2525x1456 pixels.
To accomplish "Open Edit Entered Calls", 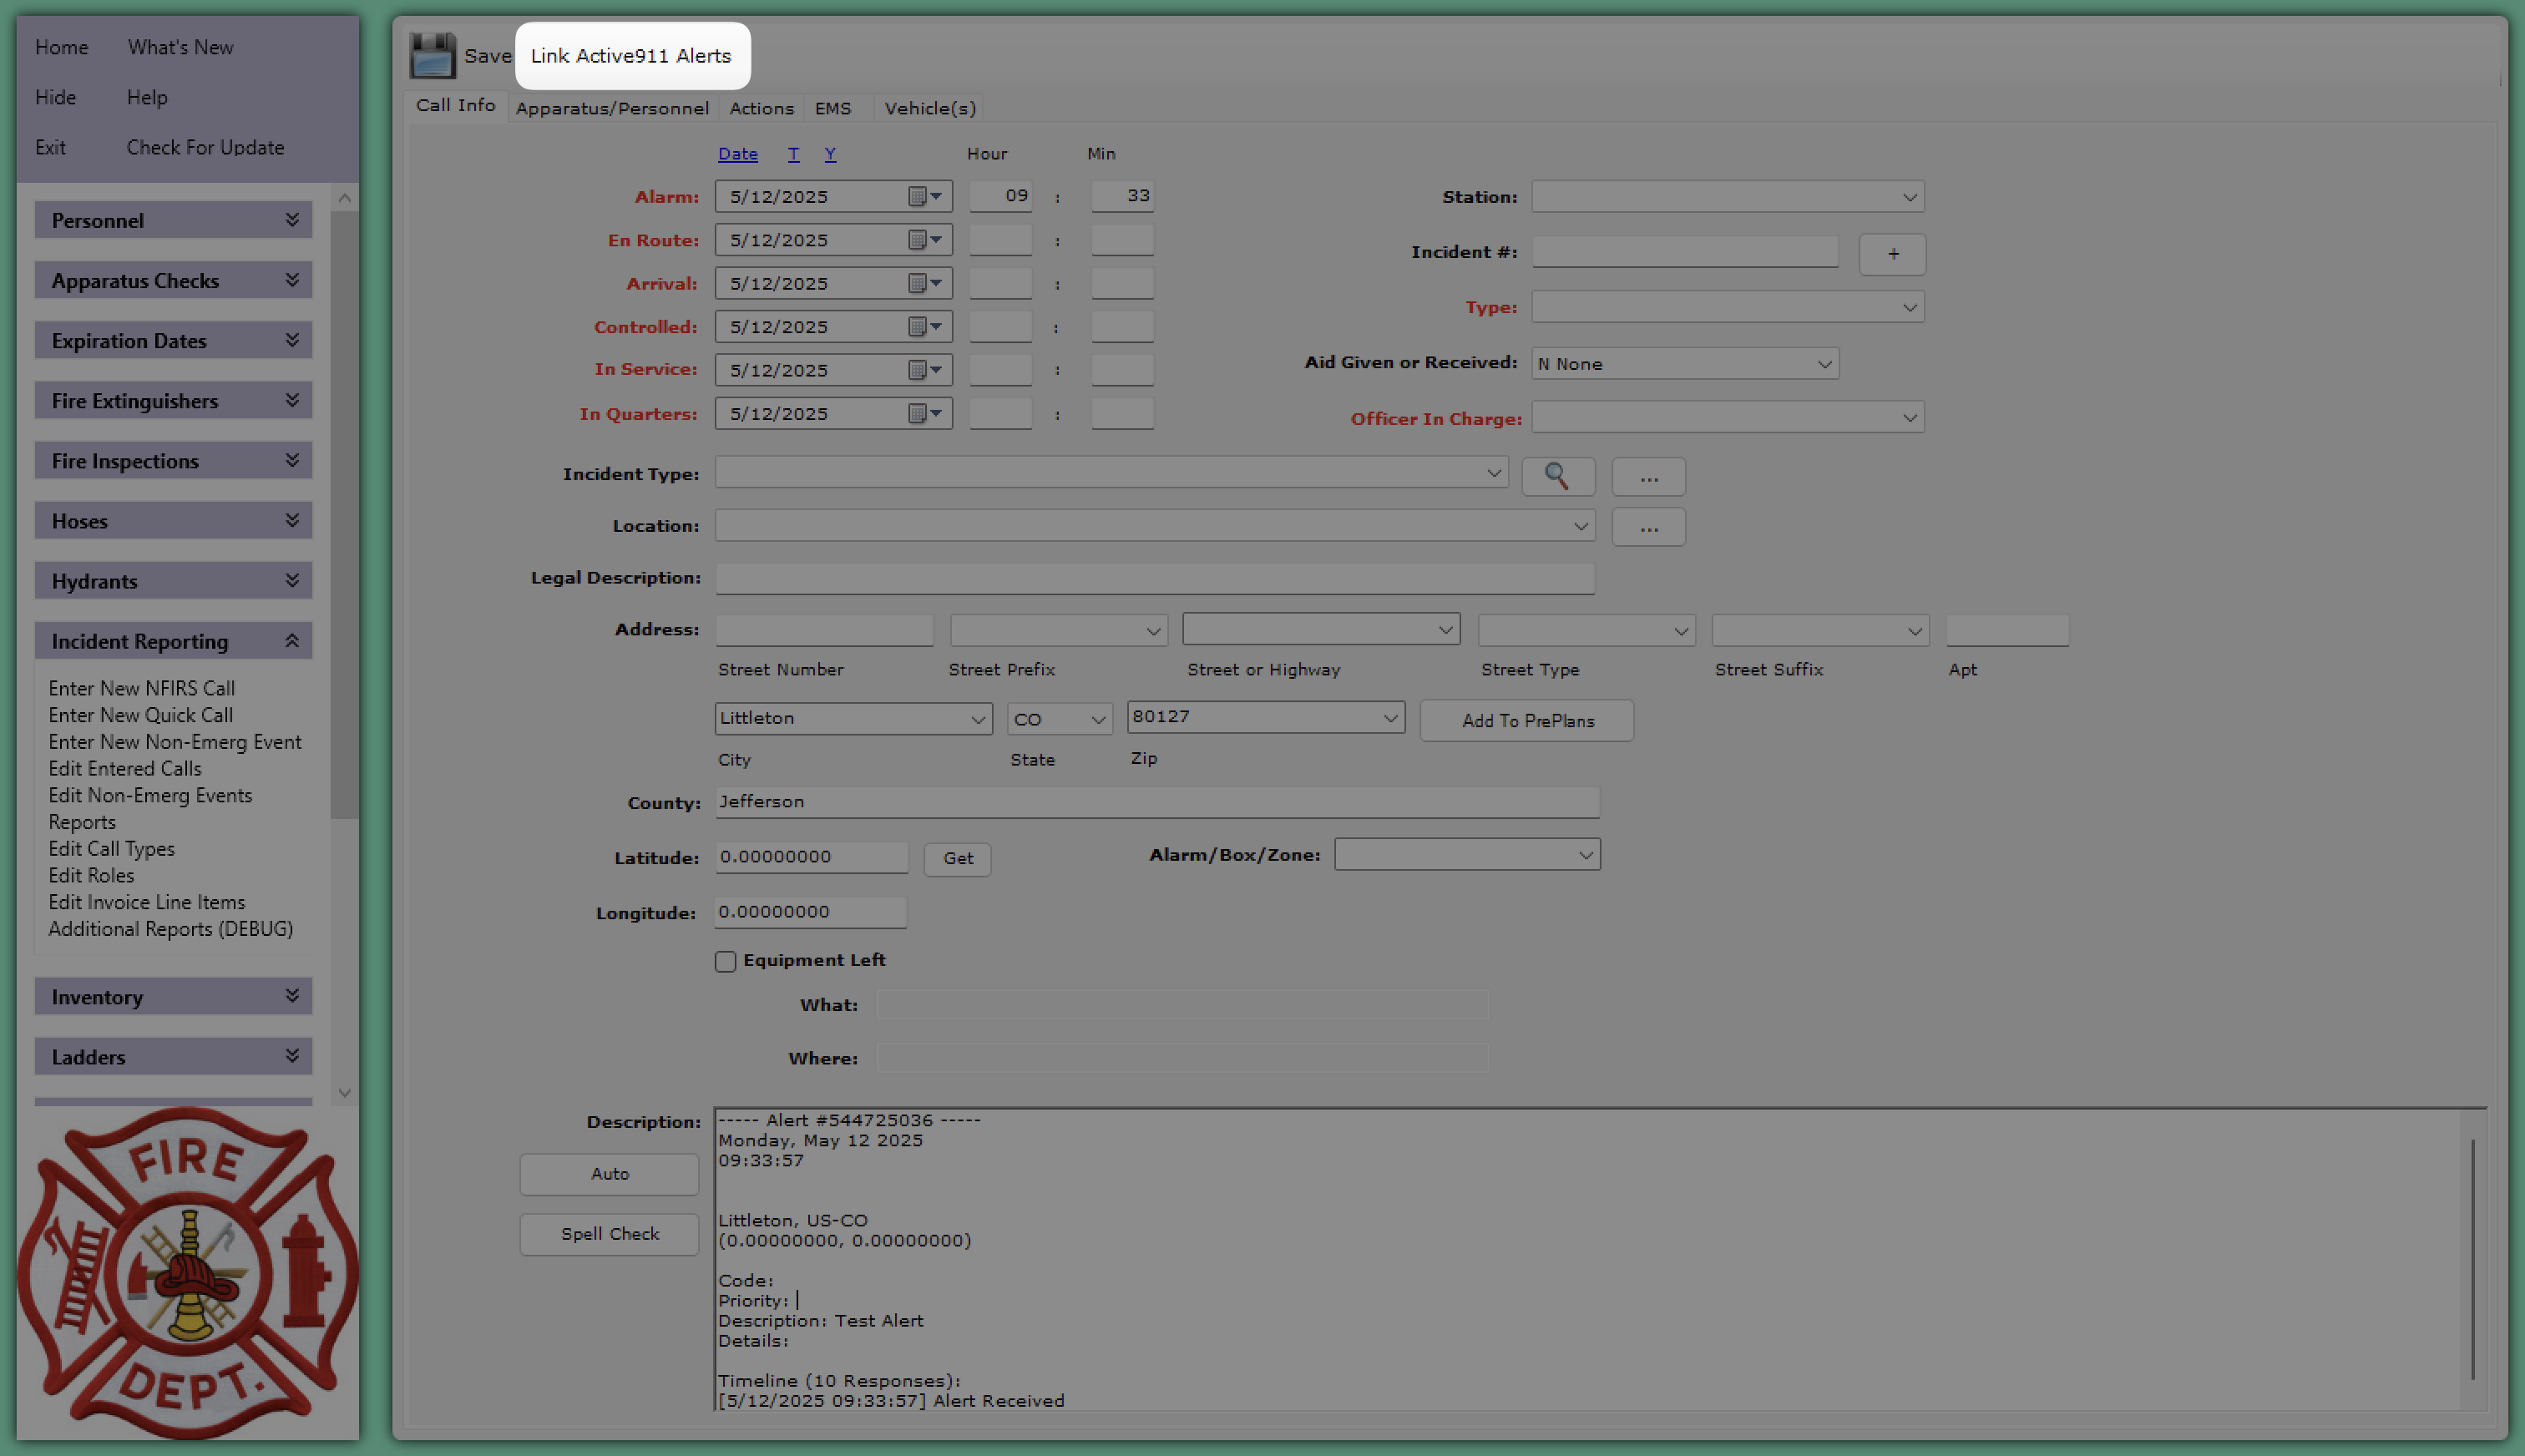I will pos(124,768).
